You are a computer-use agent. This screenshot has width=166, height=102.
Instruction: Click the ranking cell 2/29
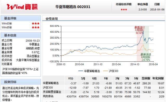click(x=162, y=97)
